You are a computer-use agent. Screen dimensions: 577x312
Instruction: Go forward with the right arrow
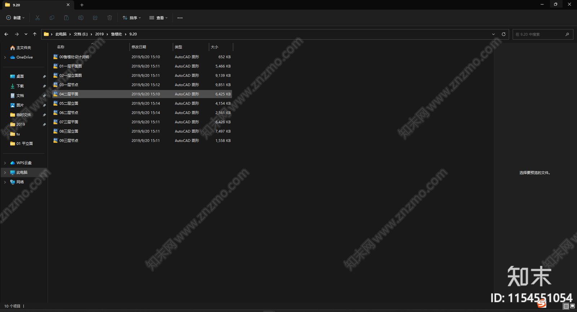[17, 34]
